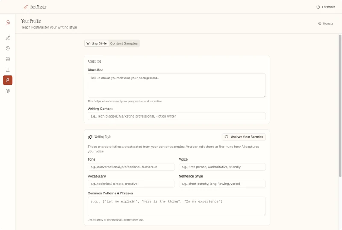Click the 'Your Profile' heading
This screenshot has height=230, width=342.
(31, 21)
